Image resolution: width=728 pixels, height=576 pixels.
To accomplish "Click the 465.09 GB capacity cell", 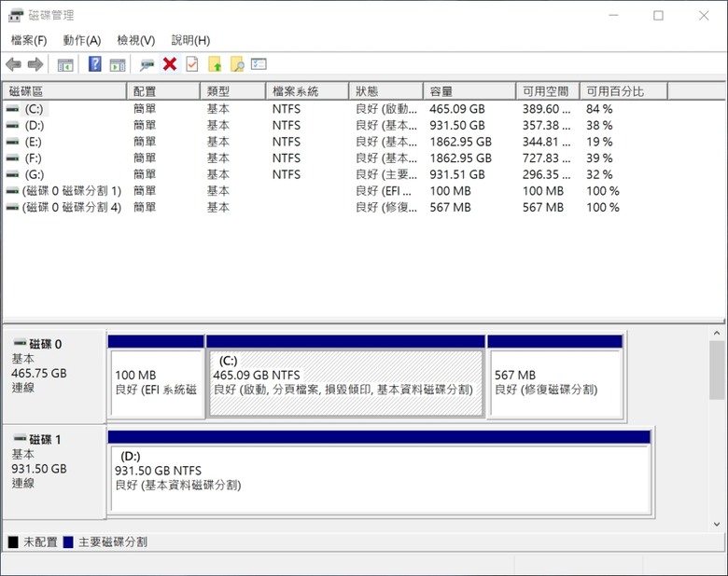I will coord(456,109).
